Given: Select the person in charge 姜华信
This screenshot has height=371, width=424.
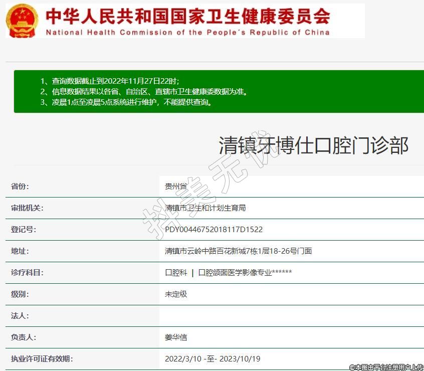Looking at the screenshot, I should click(176, 337).
